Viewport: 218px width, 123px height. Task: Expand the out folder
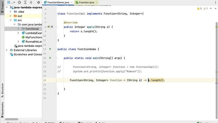coord(11,16)
